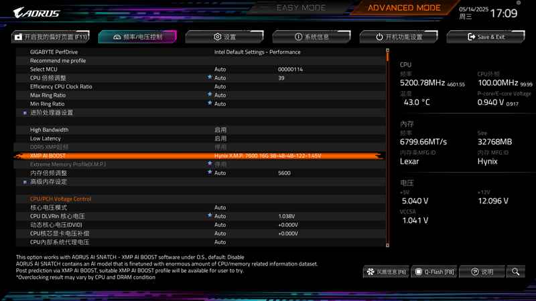
Task: Select Min Ring Ratio row label
Action: pyautogui.click(x=47, y=104)
